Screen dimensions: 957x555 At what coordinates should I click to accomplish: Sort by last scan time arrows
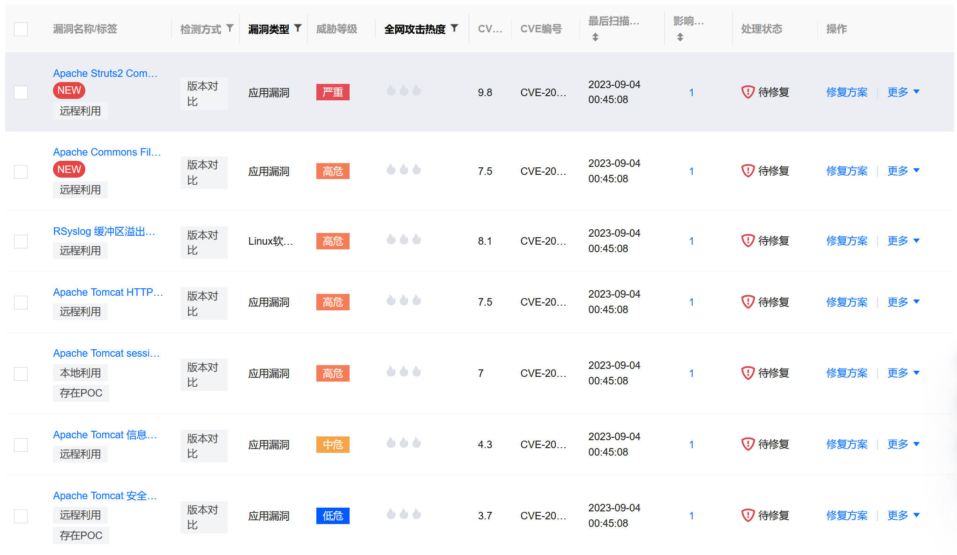(595, 37)
